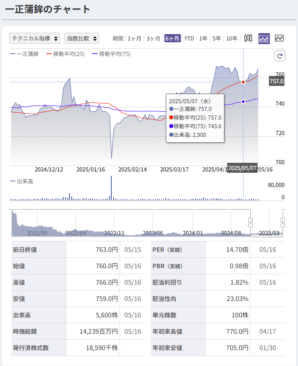Select the 1年 period
Image resolution: width=298 pixels, height=366 pixels.
204,39
